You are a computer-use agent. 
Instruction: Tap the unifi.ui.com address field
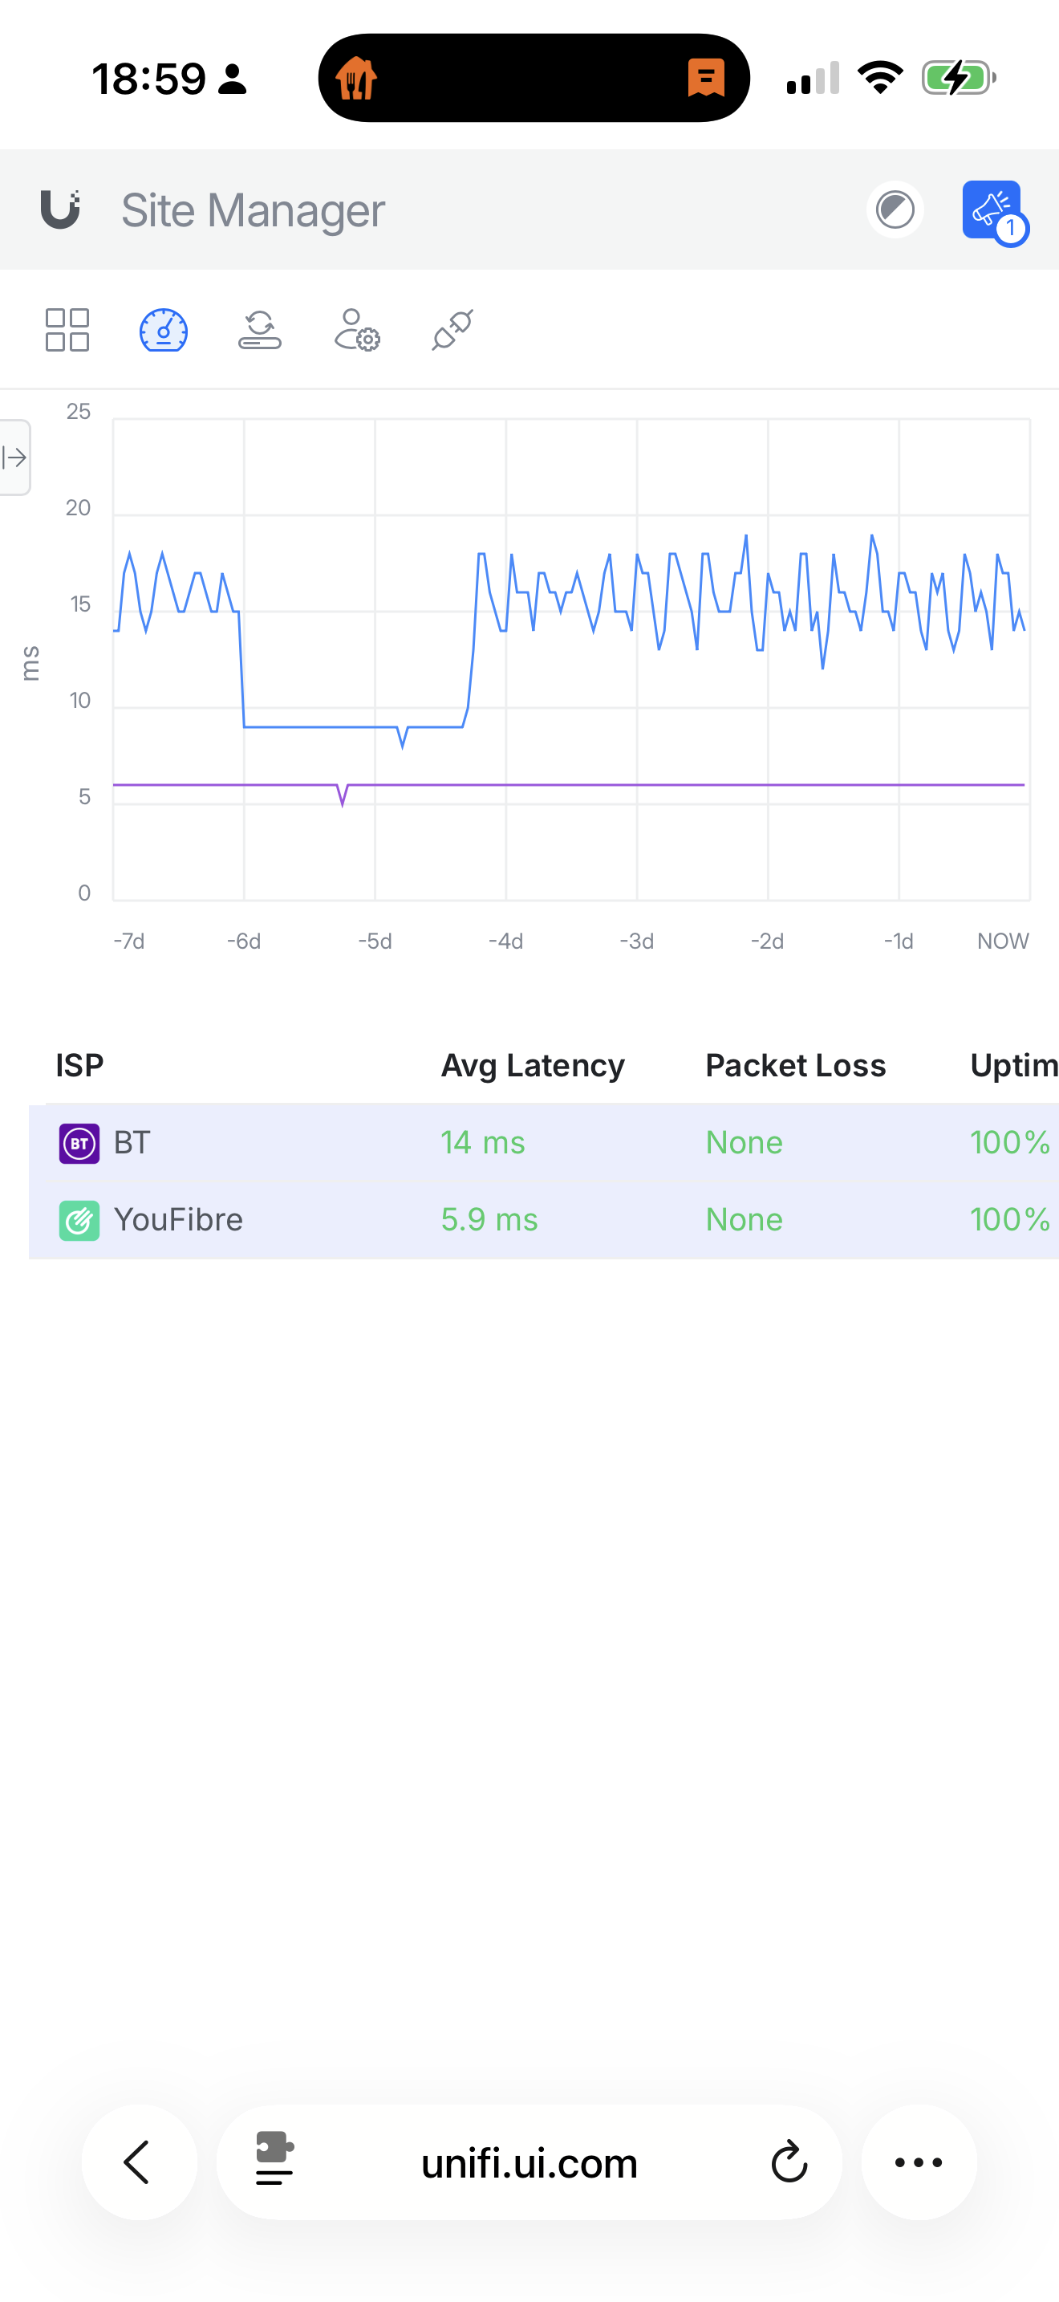pyautogui.click(x=529, y=2162)
